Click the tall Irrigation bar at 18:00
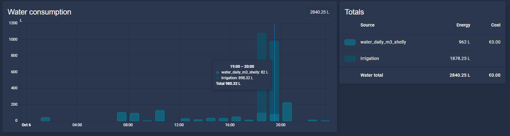Screen dimensions: 510x136 coord(262,73)
